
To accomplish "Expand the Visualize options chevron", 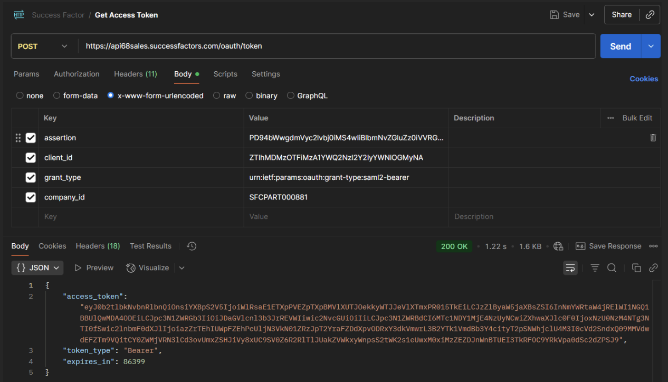I will [182, 268].
